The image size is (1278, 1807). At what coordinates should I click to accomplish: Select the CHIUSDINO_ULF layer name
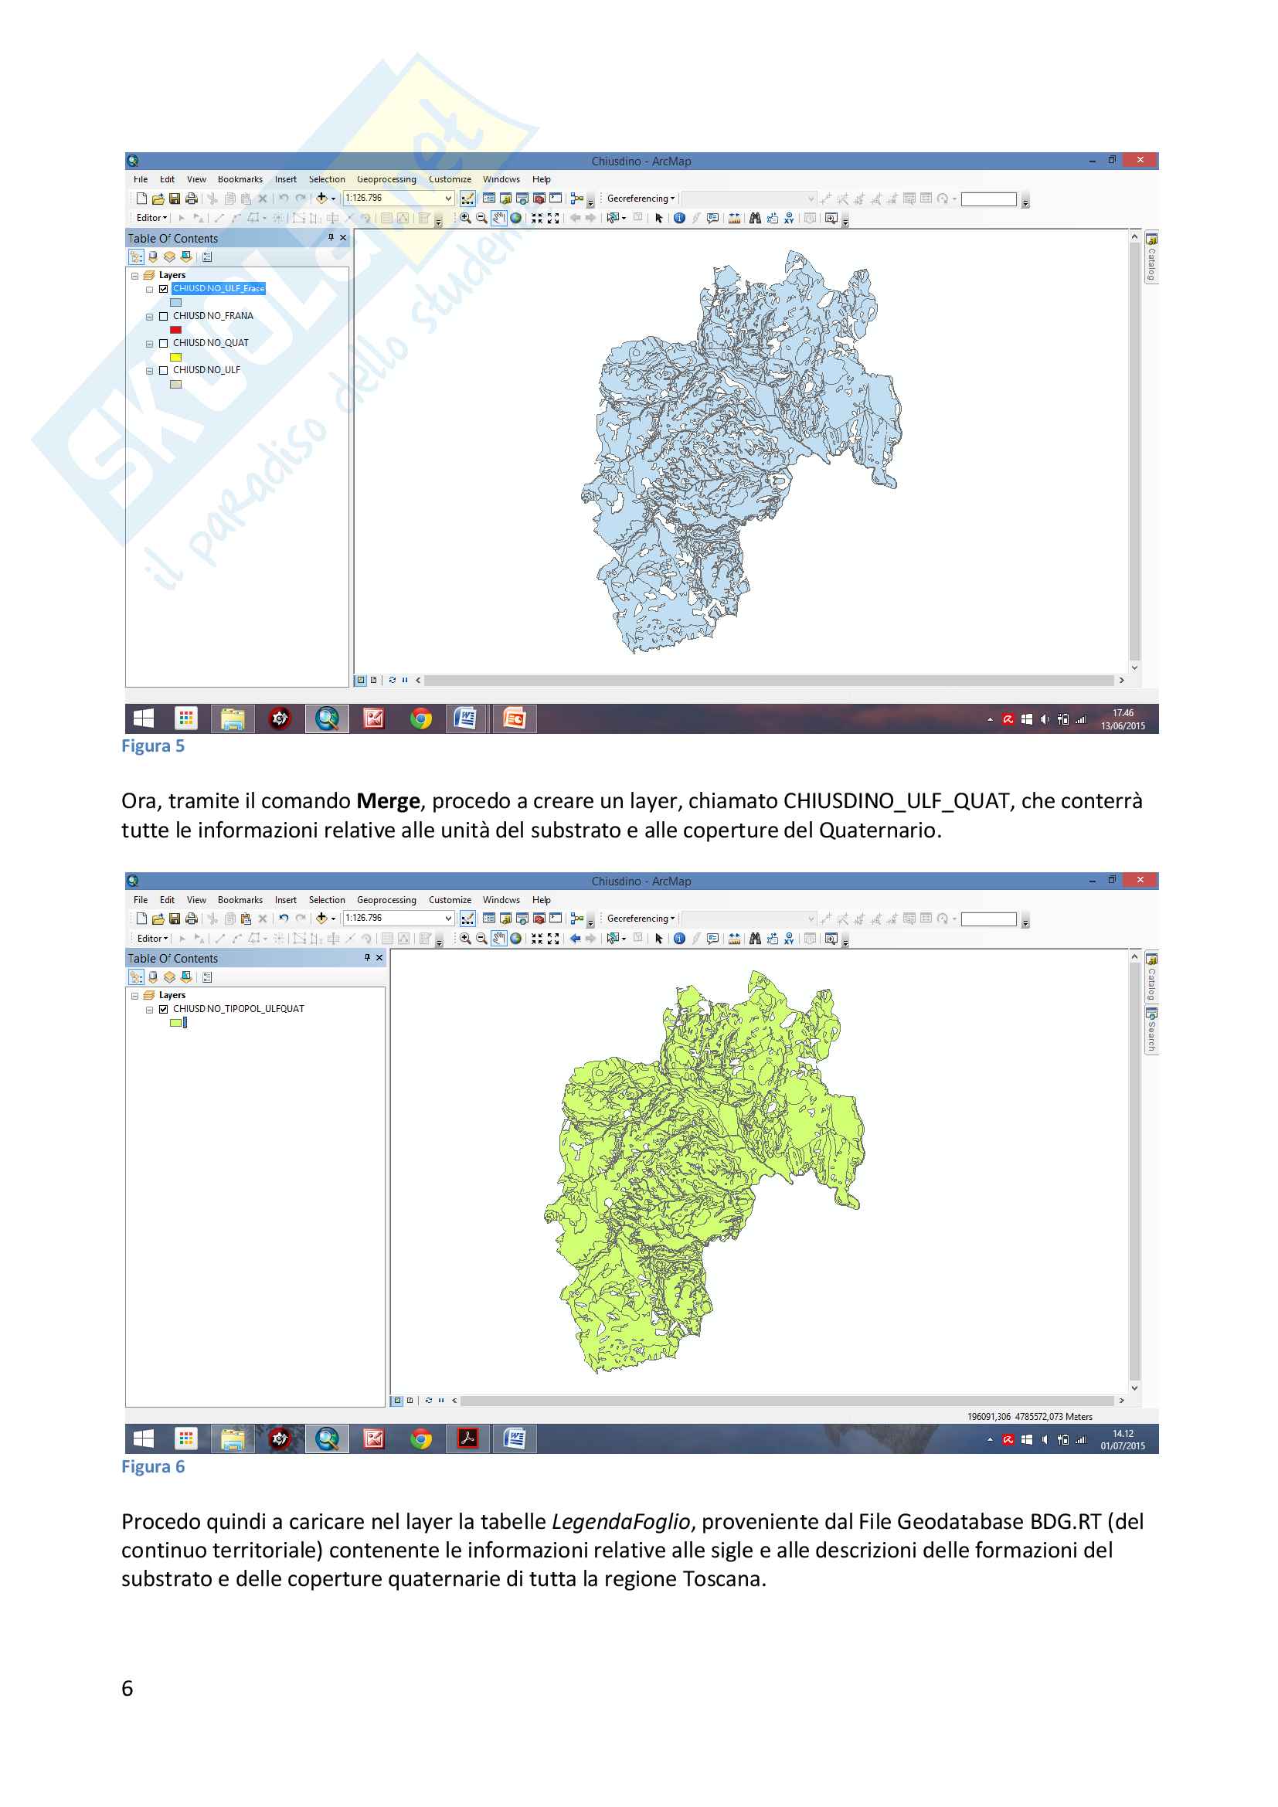click(206, 370)
